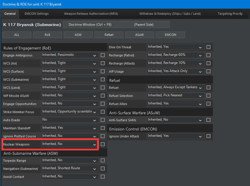The image size is (250, 186).
Task: Expand the WCS (Air) dropdown
Action: pyautogui.click(x=70, y=63)
